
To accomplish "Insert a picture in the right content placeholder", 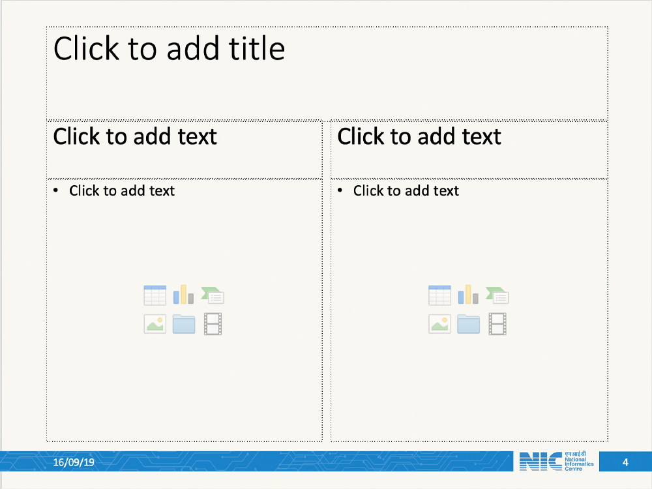I will (x=439, y=324).
